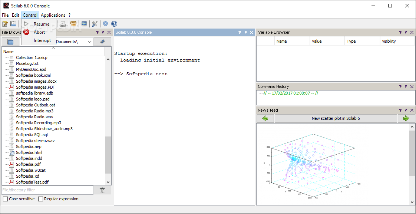Screen dimensions: 416x214
Task: Click Variable Browser Value column header
Action: (327, 41)
